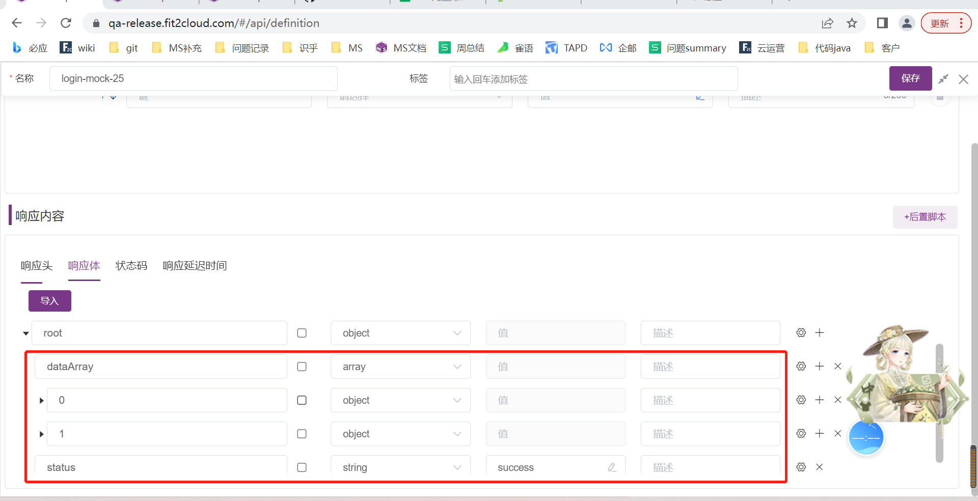Image resolution: width=978 pixels, height=501 pixels.
Task: Click the 导入 button
Action: point(49,300)
